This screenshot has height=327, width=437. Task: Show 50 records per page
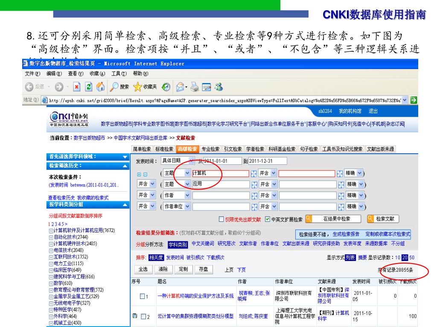(412, 258)
